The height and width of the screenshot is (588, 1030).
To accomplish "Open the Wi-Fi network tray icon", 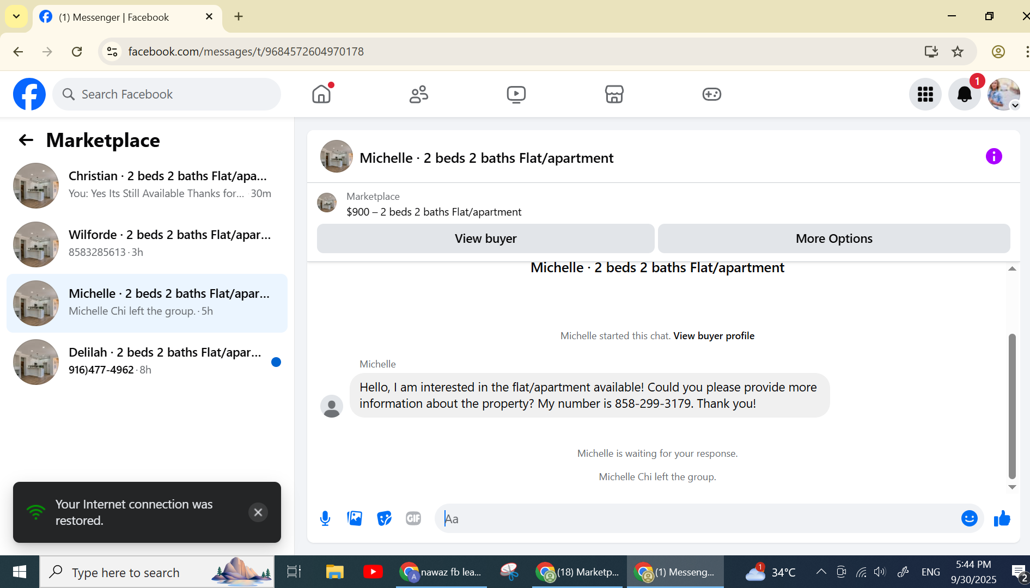I will 861,572.
